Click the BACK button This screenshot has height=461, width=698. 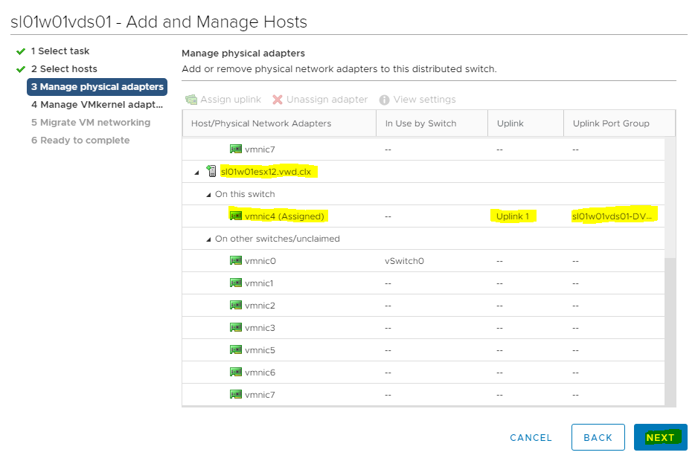click(598, 437)
